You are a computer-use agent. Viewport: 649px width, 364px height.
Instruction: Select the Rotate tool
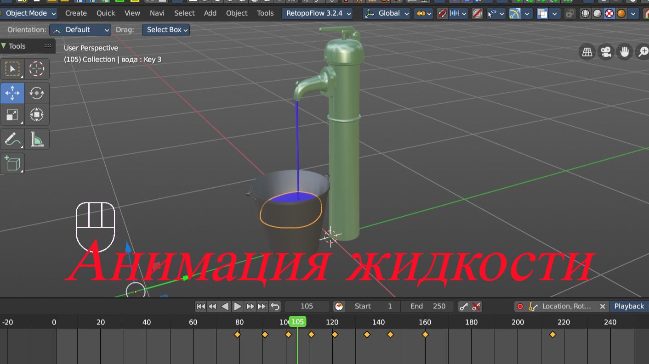click(x=37, y=93)
